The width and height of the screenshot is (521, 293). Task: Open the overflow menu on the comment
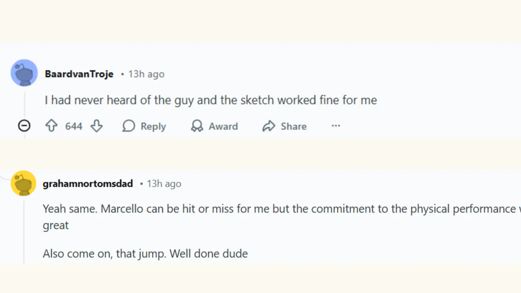pyautogui.click(x=336, y=126)
